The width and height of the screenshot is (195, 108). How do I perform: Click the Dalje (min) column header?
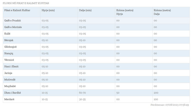pos(85,10)
